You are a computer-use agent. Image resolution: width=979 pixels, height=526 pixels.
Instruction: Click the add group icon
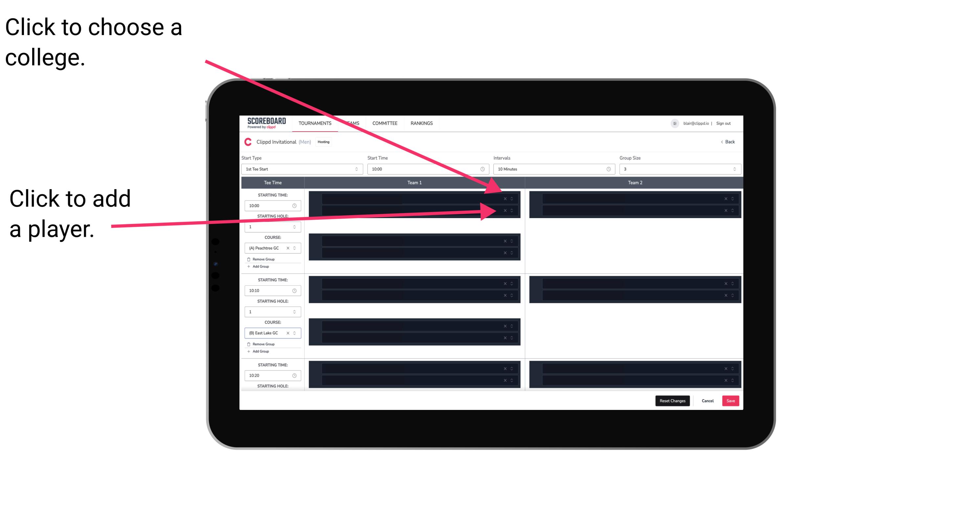(x=248, y=267)
